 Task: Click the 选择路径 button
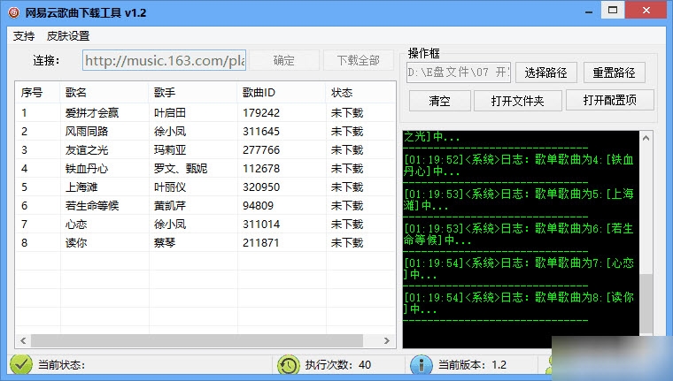[x=546, y=72]
